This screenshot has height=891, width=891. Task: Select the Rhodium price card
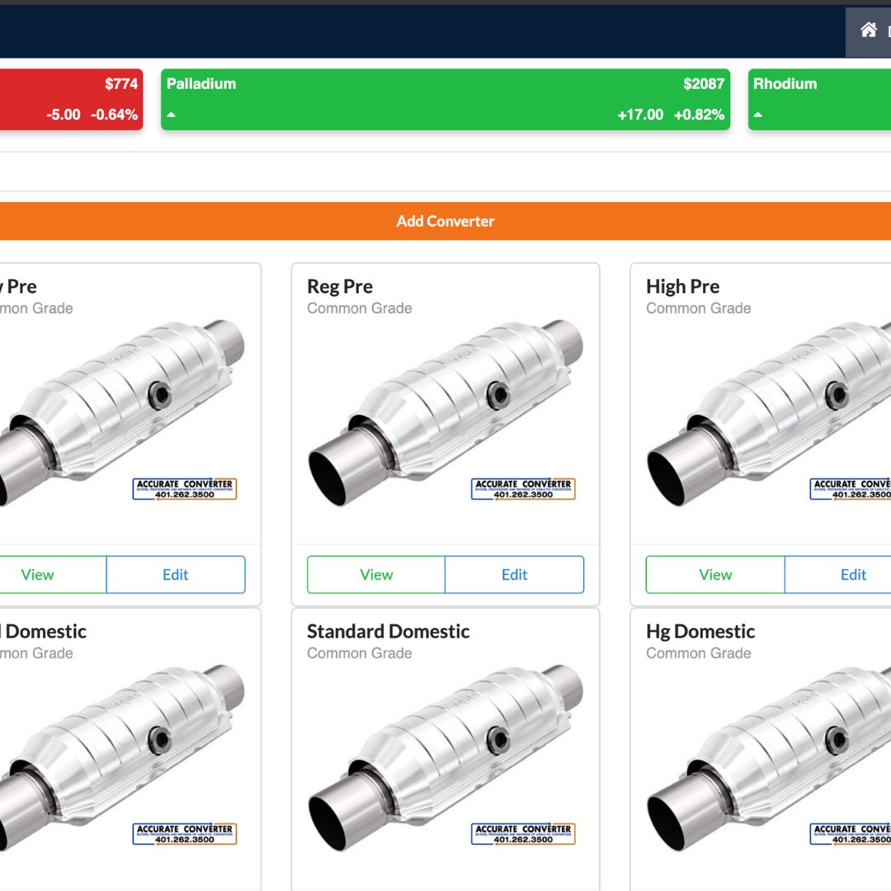[x=819, y=99]
